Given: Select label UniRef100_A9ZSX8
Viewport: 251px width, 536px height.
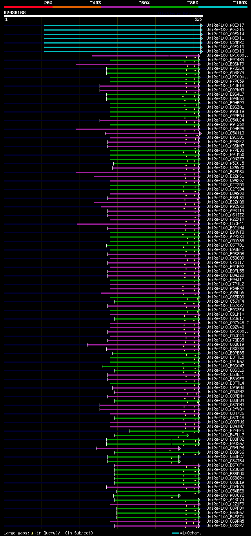Looking at the screenshot, I should point(225,206).
